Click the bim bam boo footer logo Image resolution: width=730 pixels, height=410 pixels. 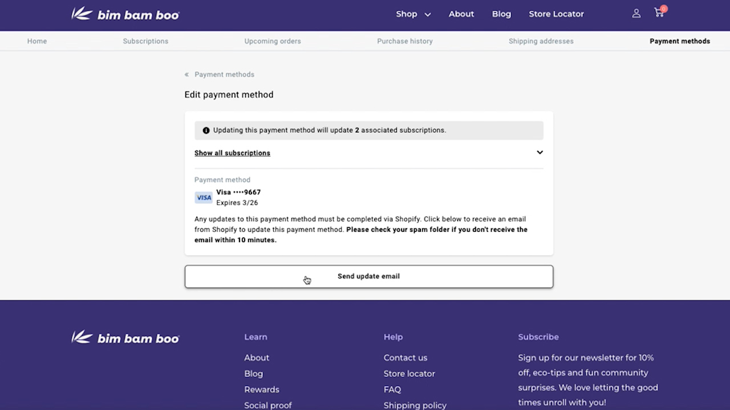point(125,338)
